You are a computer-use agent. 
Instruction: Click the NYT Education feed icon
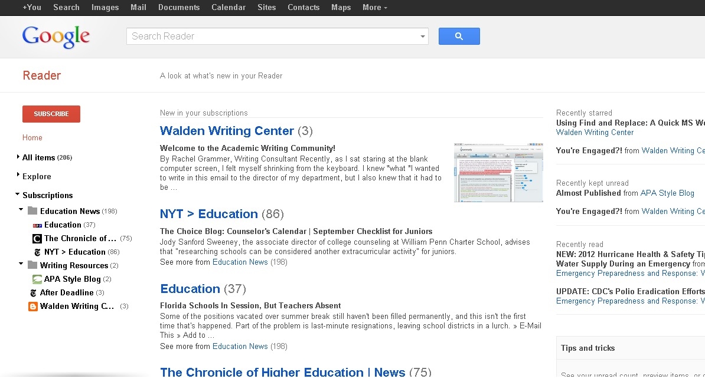[x=37, y=252]
